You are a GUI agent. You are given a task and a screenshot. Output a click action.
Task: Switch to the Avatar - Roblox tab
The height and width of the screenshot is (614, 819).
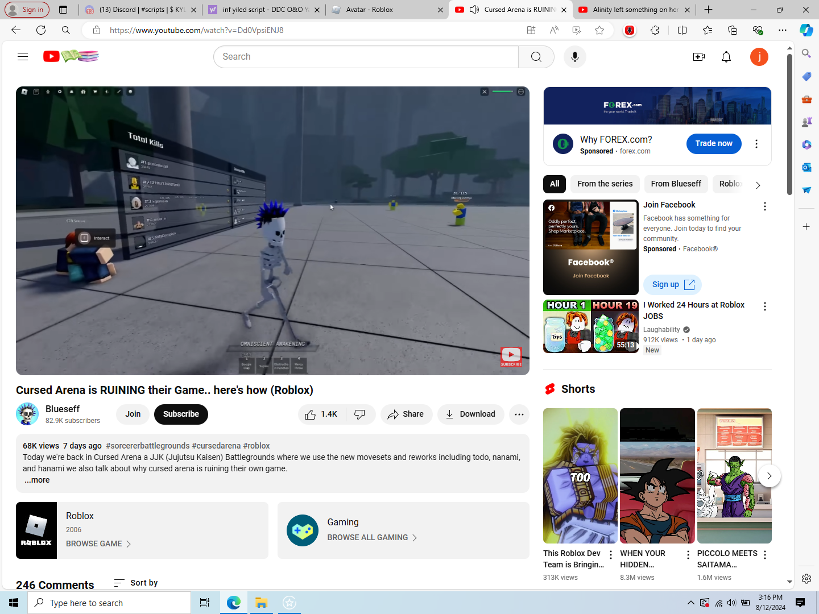[x=387, y=10]
